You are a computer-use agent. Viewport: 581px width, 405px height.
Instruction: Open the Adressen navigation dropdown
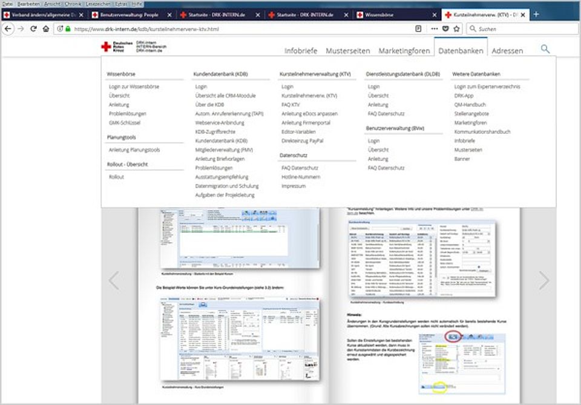tap(507, 51)
